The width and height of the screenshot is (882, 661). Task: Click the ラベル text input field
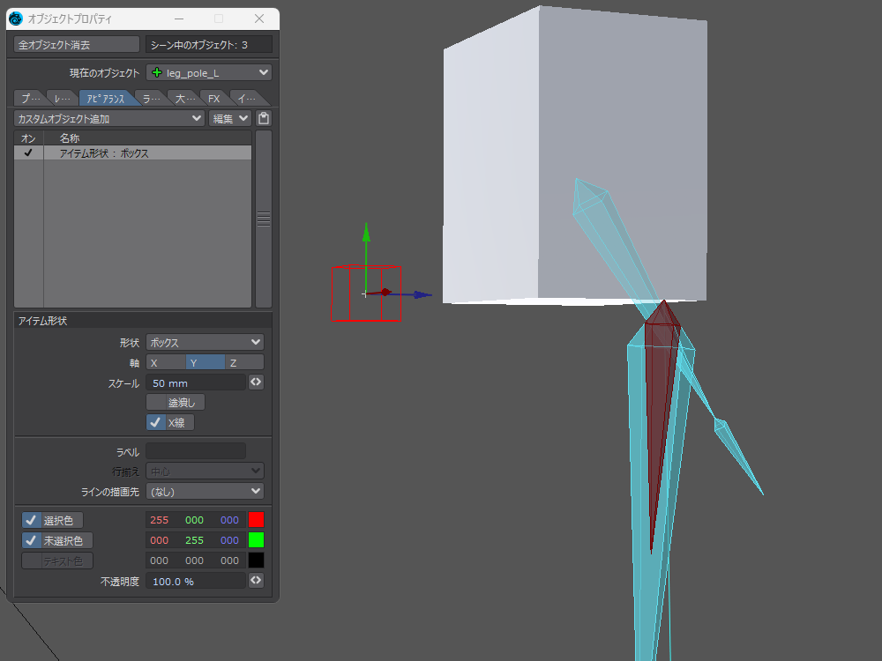click(195, 451)
